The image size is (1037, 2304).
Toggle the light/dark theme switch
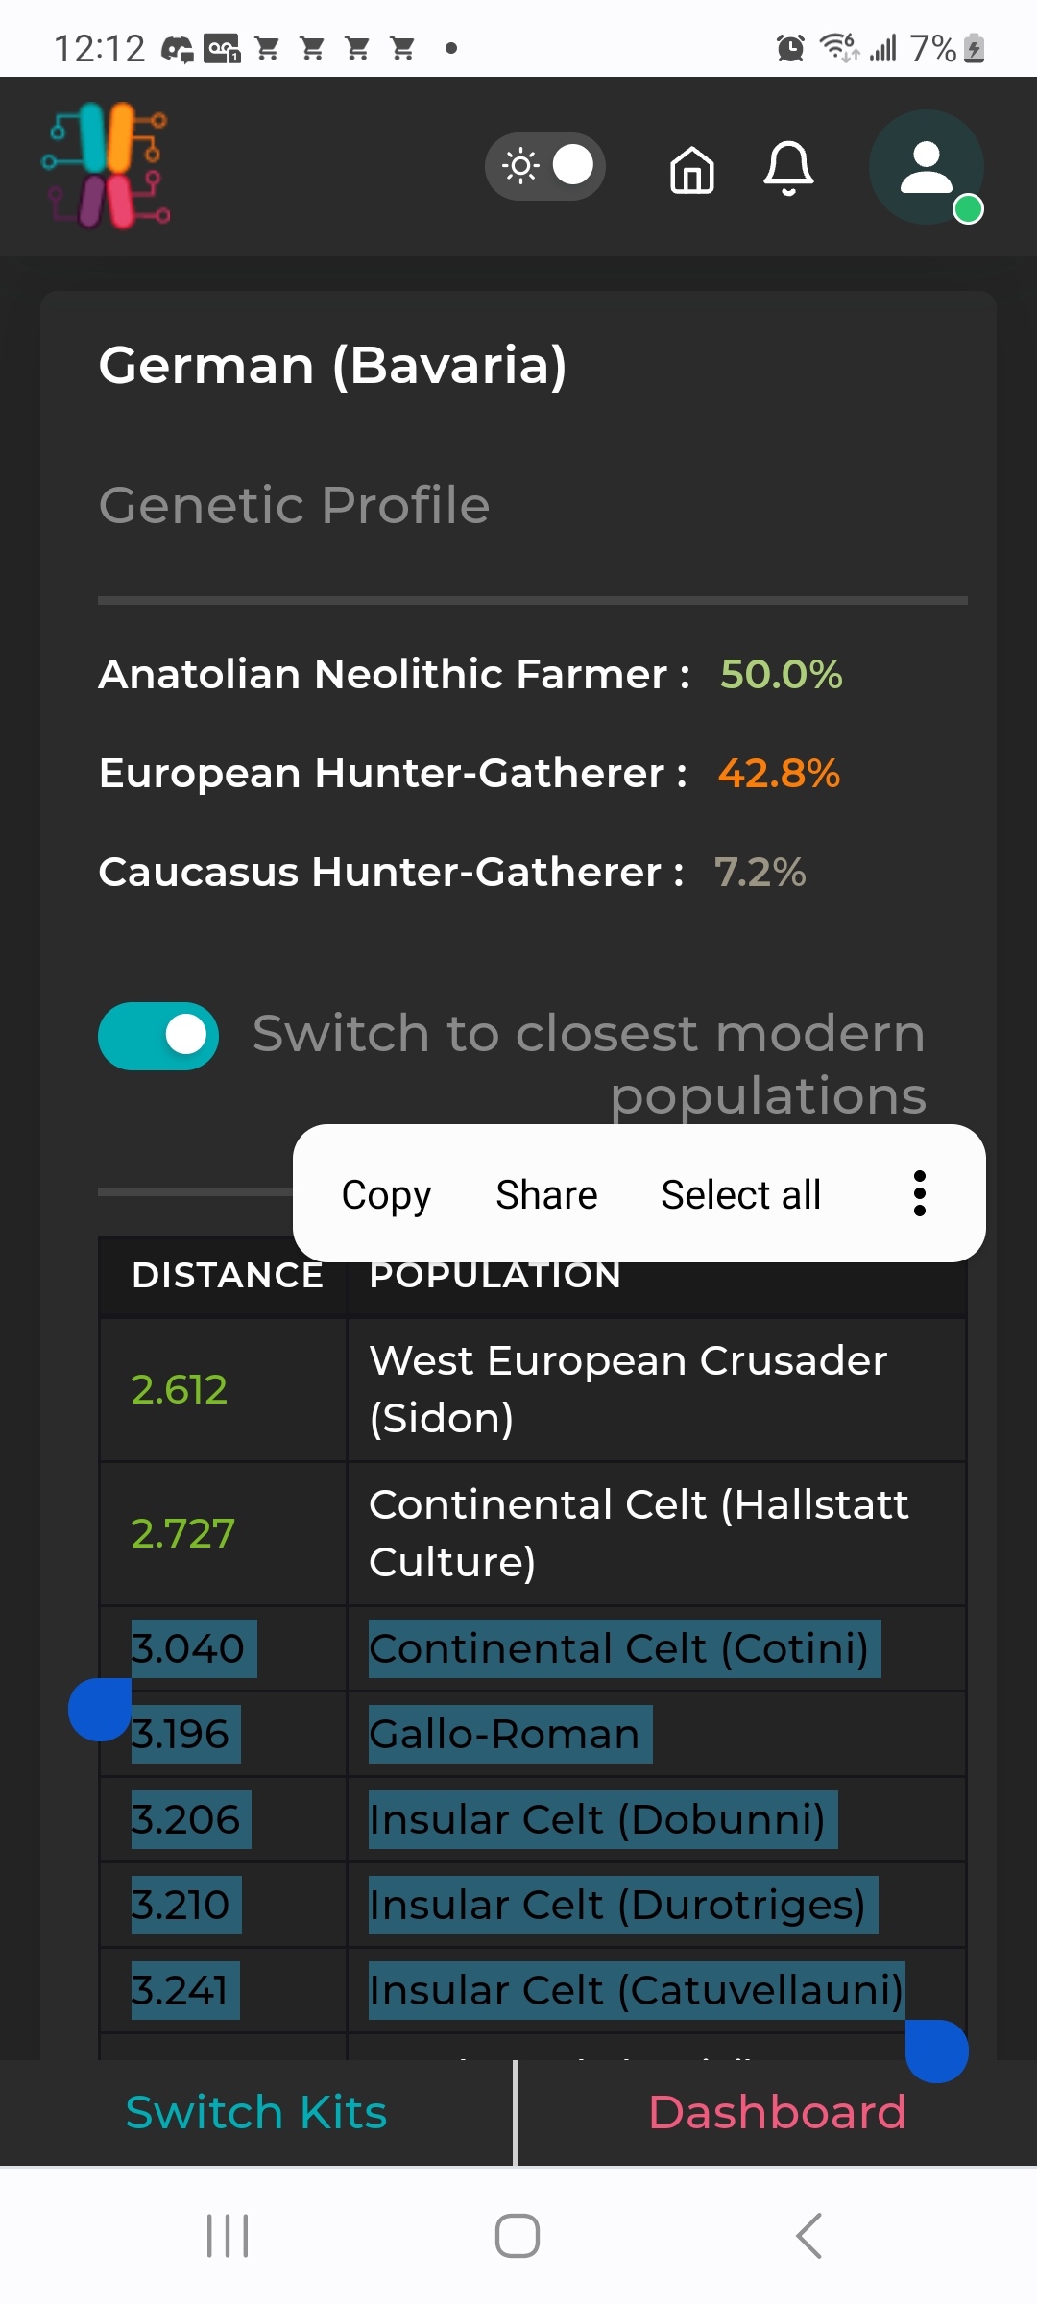pos(545,166)
